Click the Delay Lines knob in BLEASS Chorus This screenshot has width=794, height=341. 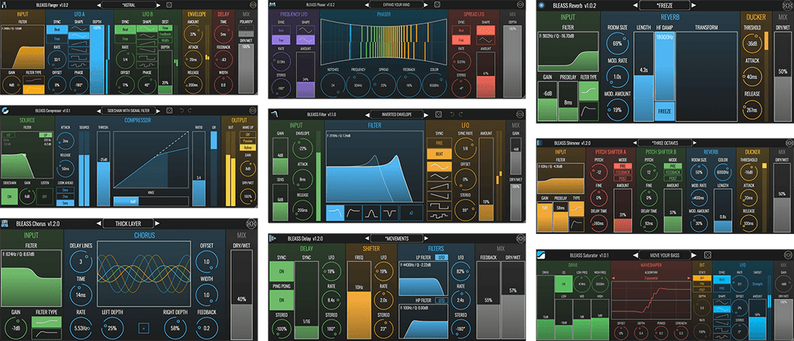[81, 263]
